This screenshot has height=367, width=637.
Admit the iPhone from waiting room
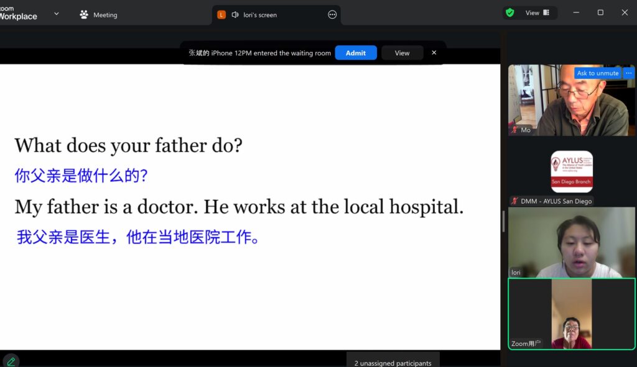(x=355, y=53)
